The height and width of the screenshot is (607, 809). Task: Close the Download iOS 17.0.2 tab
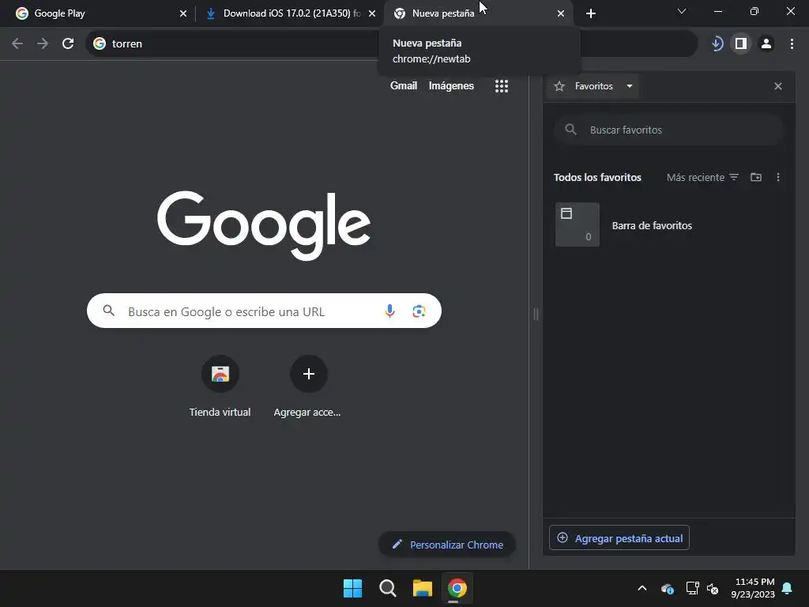pos(372,13)
